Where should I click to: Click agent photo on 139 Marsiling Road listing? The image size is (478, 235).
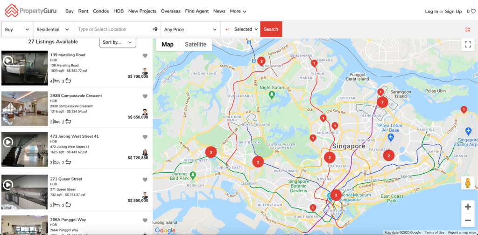pos(145,72)
